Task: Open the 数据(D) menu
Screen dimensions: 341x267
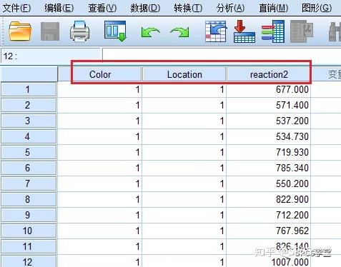Action: (145, 8)
